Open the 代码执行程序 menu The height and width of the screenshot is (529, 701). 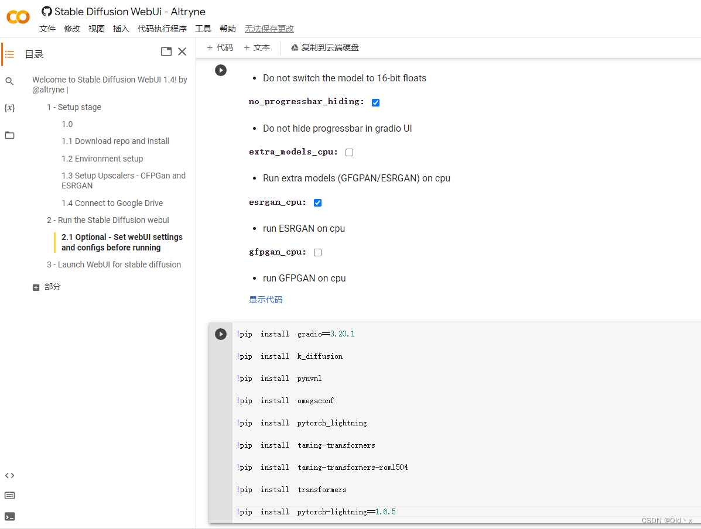(x=162, y=29)
